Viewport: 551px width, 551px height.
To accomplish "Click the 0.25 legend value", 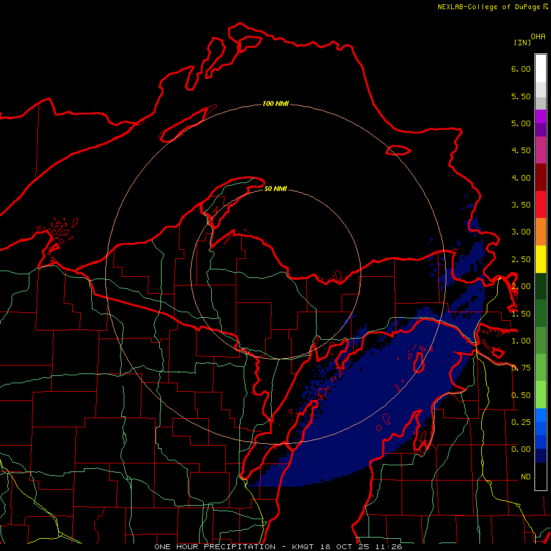I will pos(521,422).
